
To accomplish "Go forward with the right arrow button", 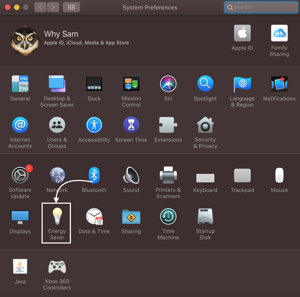I will [53, 7].
